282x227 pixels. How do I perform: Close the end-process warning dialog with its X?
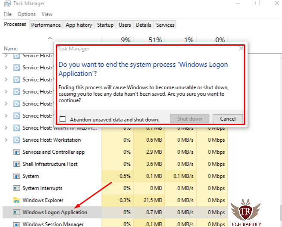(x=241, y=48)
